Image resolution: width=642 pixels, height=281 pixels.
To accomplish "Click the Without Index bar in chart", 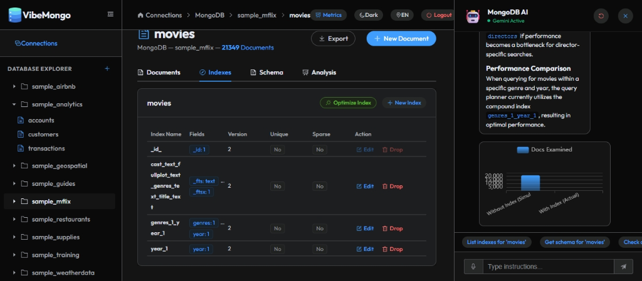I will point(530,183).
